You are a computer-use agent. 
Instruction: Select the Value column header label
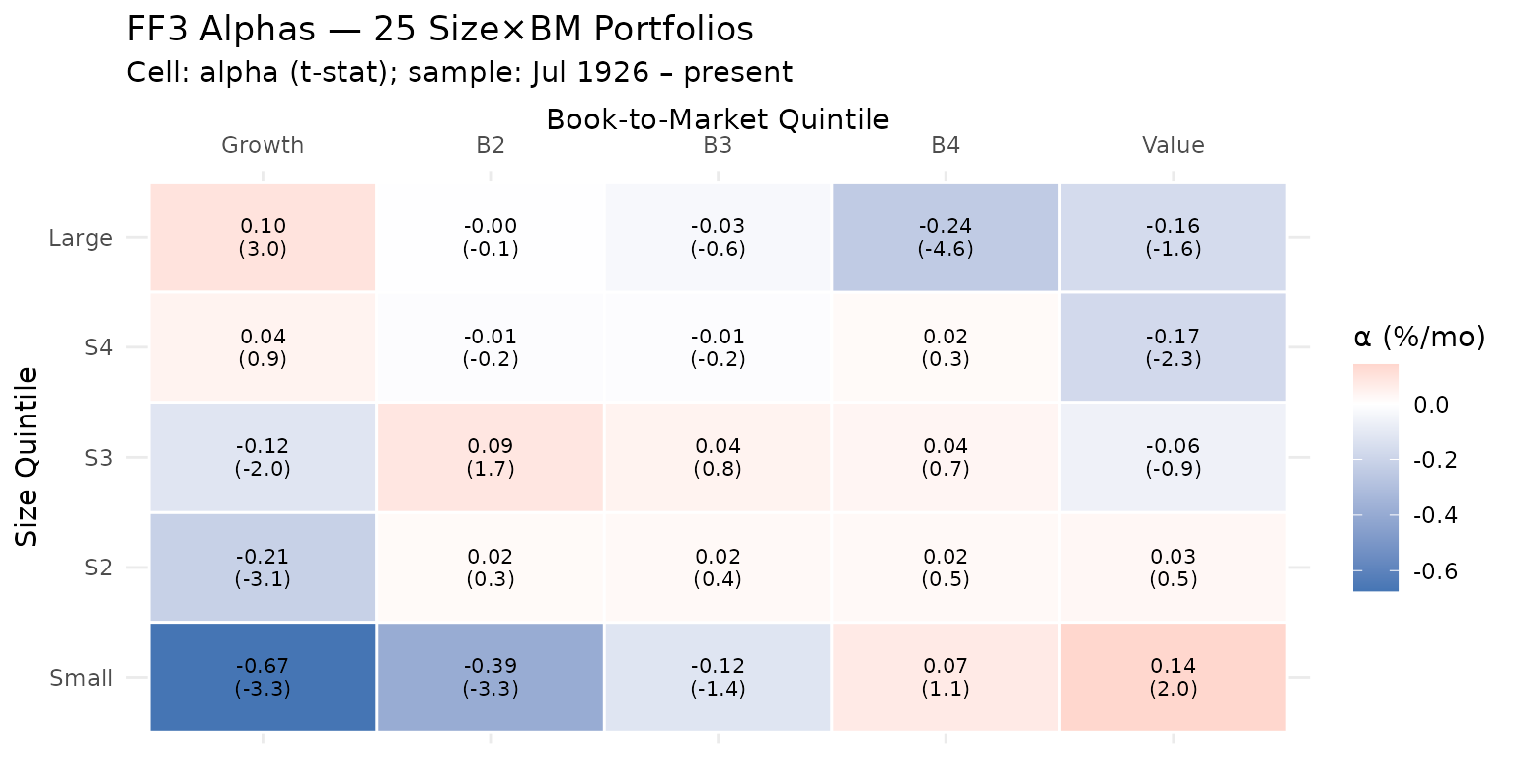(x=1174, y=146)
